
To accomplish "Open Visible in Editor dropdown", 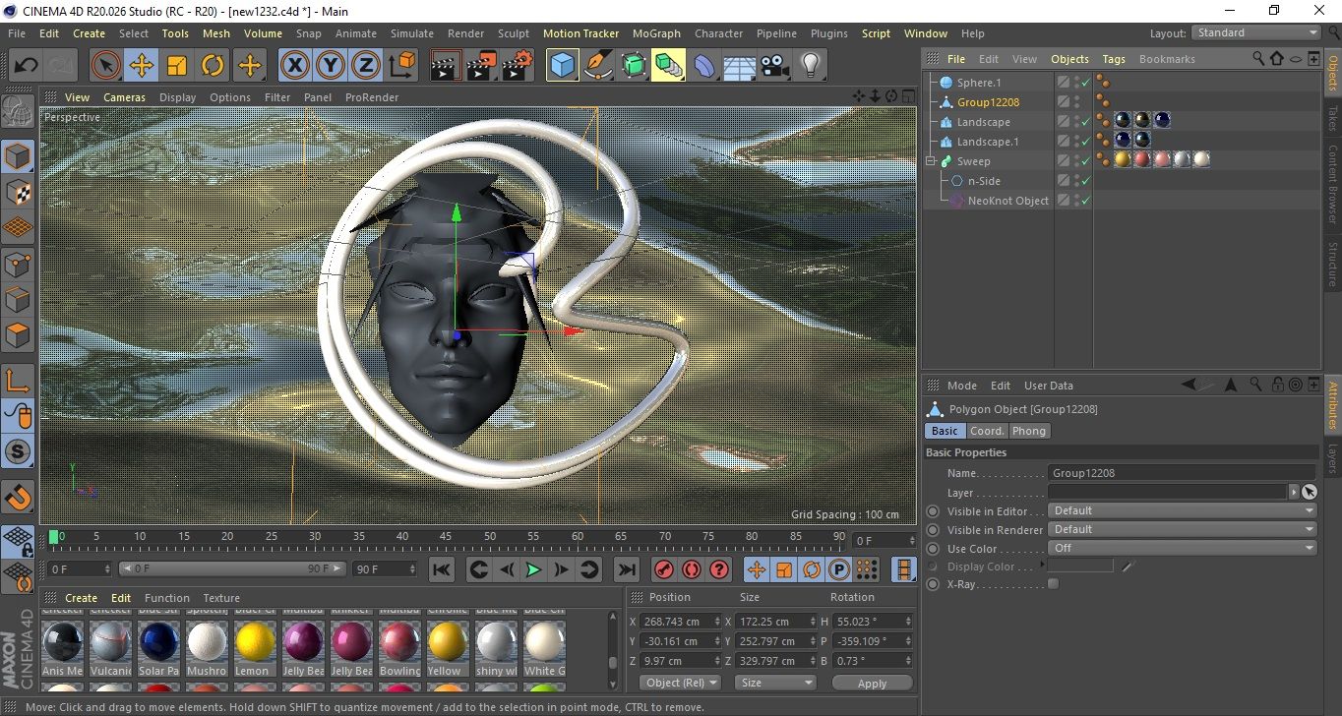I will pos(1182,510).
